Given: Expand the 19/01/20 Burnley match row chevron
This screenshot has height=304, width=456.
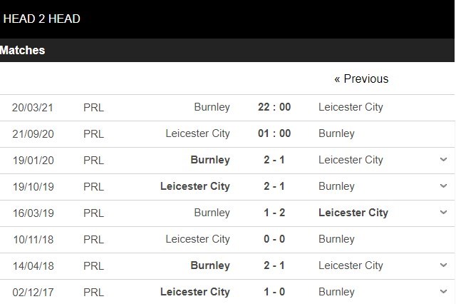Looking at the screenshot, I should [443, 160].
